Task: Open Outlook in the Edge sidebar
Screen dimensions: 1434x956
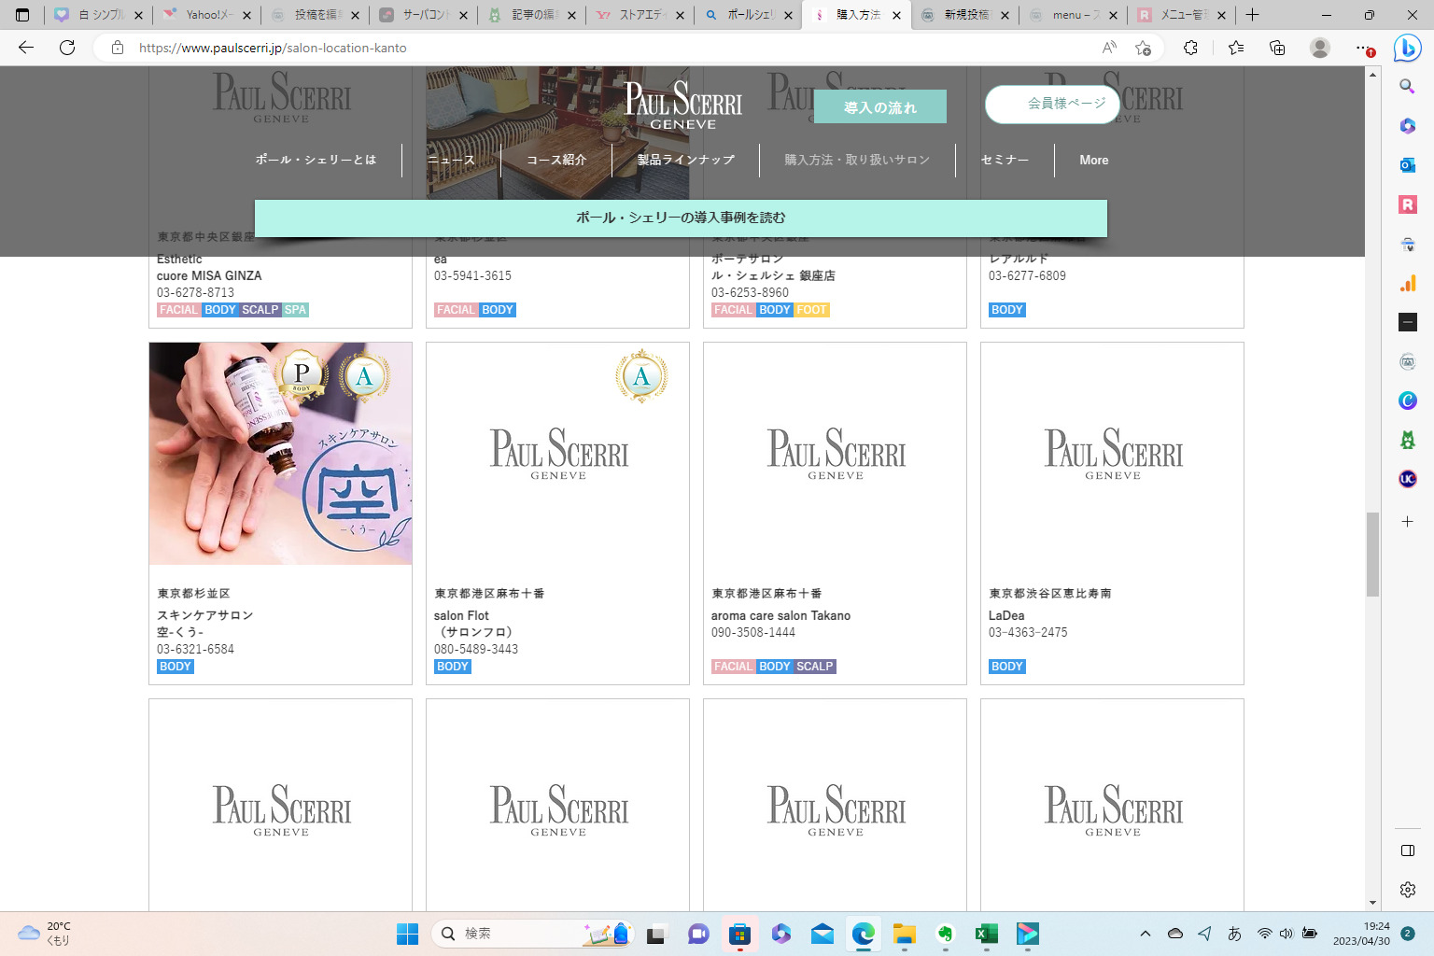Action: click(1408, 165)
